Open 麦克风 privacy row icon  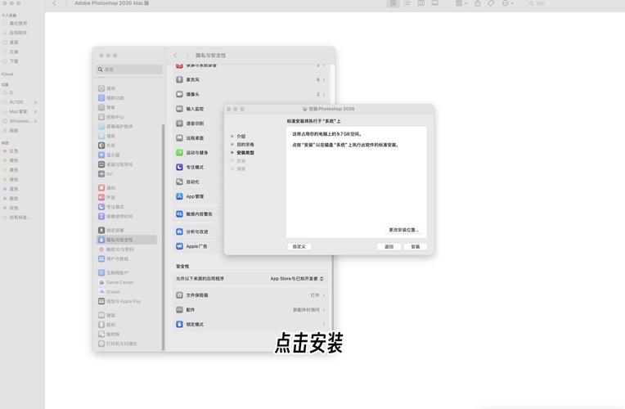click(x=179, y=79)
